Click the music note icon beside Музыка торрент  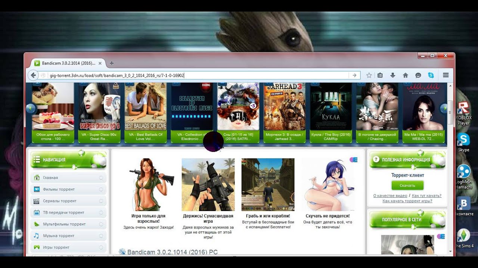coord(37,236)
